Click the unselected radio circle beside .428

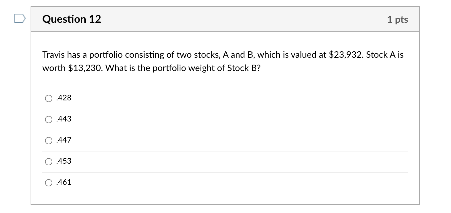pos(49,98)
